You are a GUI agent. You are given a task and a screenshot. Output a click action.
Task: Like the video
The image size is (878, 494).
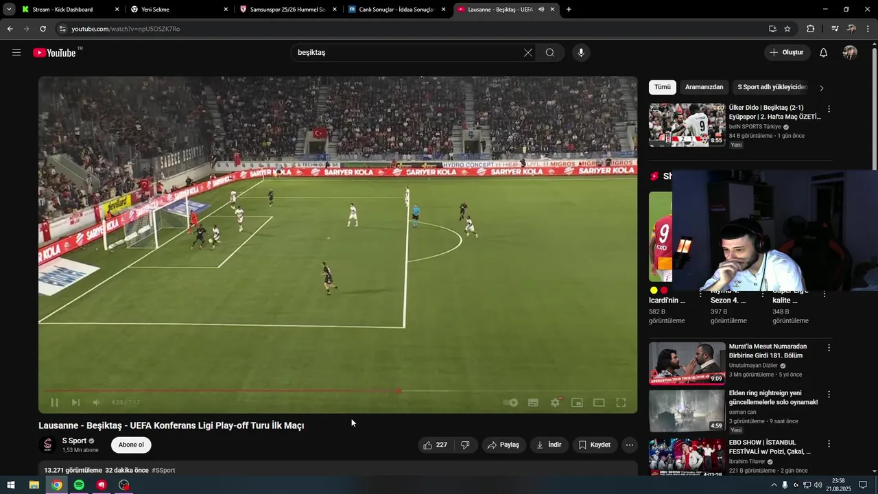(x=435, y=445)
